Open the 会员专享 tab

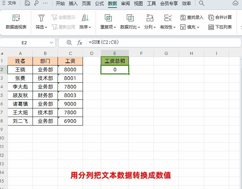tap(169, 3)
